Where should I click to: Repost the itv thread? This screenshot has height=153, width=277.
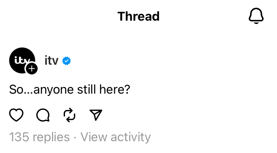pos(69,115)
